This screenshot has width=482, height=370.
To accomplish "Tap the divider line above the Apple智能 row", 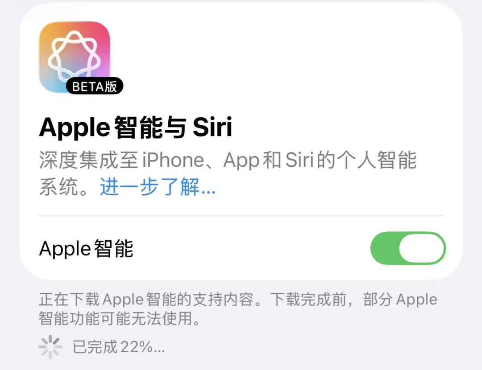I will (x=241, y=216).
